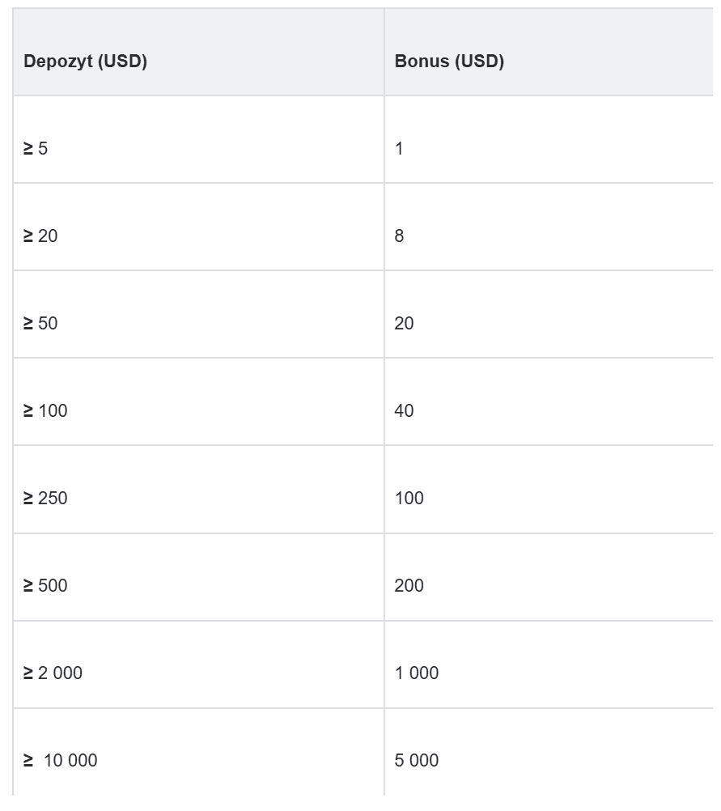The width and height of the screenshot is (721, 811).
Task: Click the bonus value 20 cell
Action: (404, 324)
